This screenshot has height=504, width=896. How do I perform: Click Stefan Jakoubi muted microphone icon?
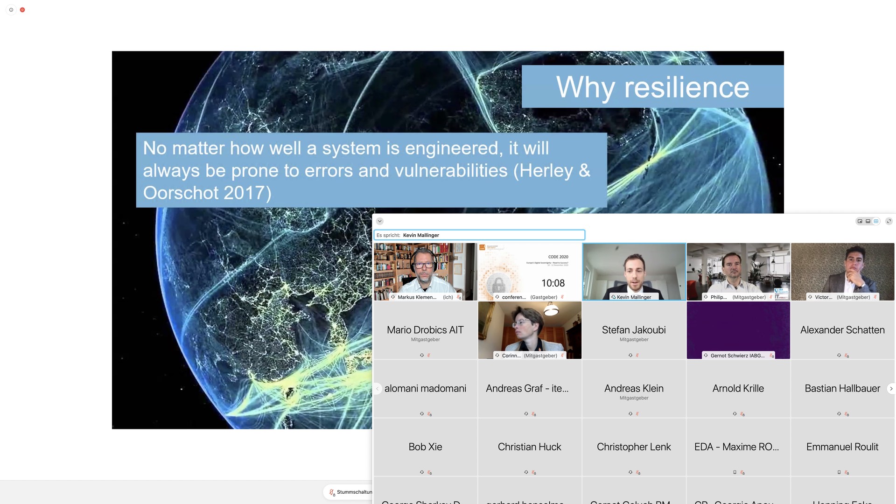tap(637, 355)
